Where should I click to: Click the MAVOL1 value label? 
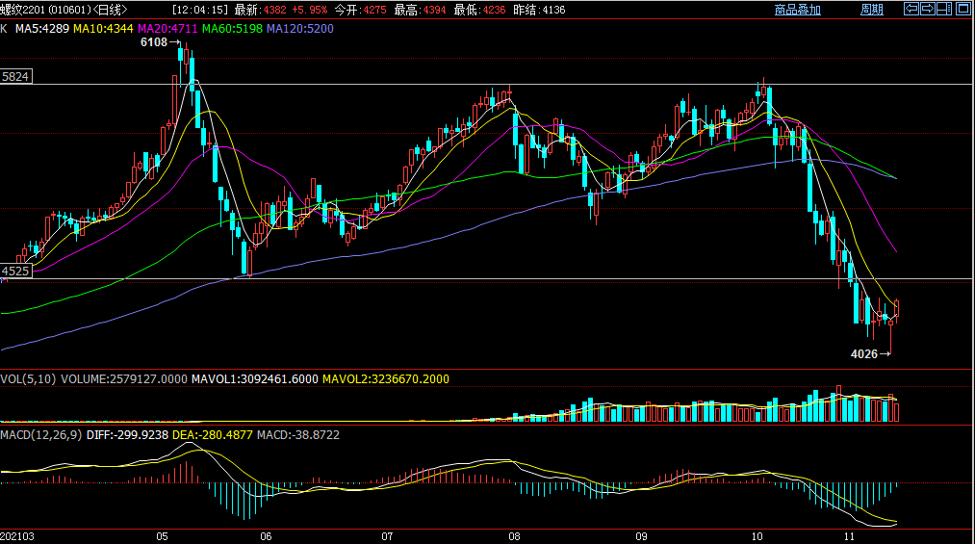254,379
